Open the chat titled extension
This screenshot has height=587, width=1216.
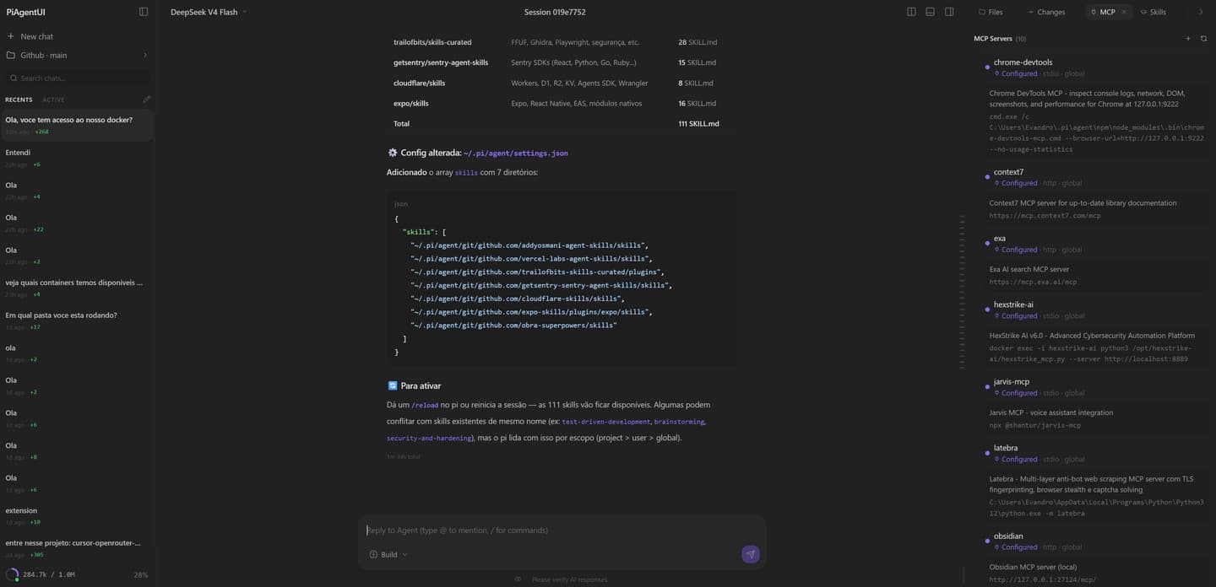coord(78,515)
